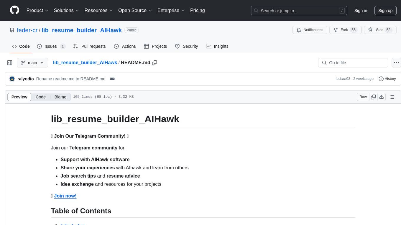Click the Table of Contents heading
Image resolution: width=401 pixels, height=225 pixels.
click(x=81, y=211)
